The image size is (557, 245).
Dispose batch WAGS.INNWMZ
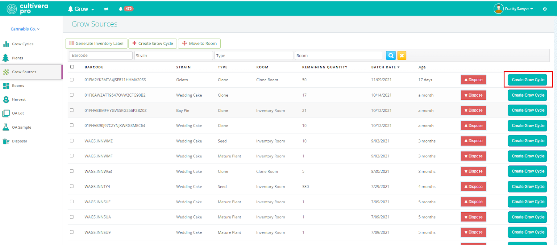[x=473, y=141]
